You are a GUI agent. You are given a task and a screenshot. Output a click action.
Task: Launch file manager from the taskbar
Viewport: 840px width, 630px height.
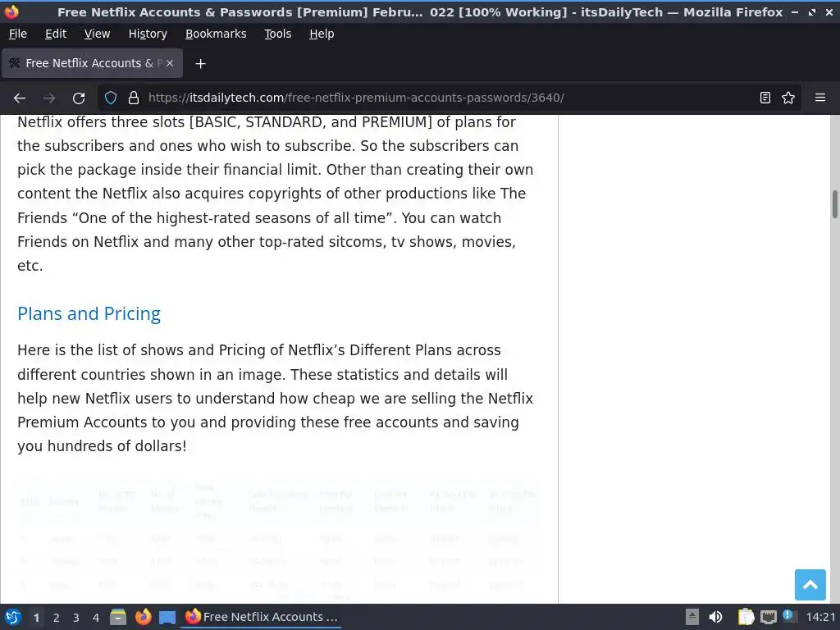[x=118, y=617]
